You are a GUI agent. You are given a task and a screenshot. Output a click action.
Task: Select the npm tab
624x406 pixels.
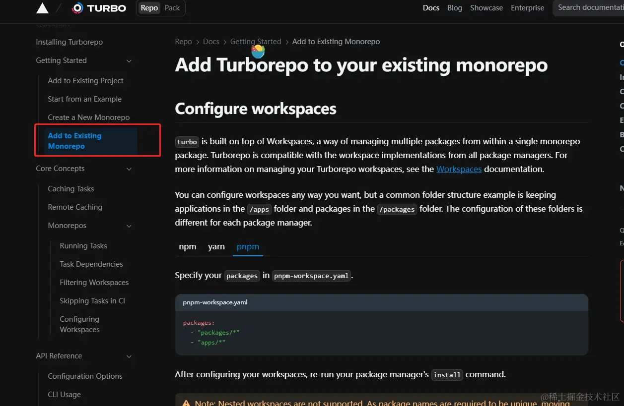(188, 246)
